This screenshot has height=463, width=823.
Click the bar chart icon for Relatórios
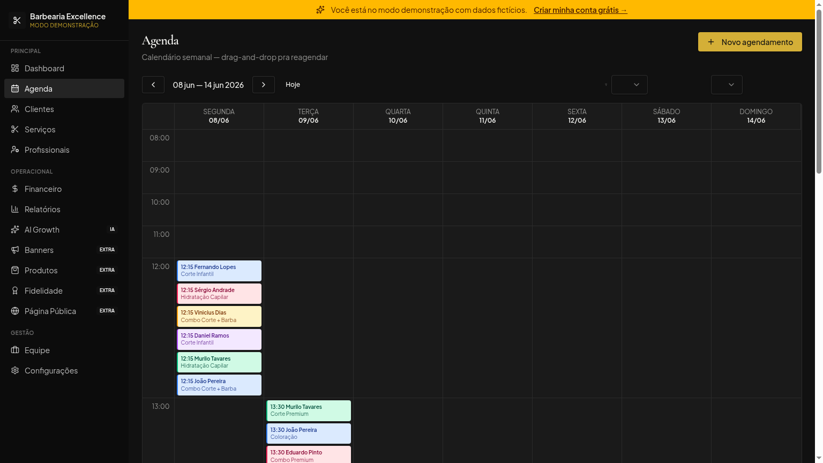click(15, 209)
